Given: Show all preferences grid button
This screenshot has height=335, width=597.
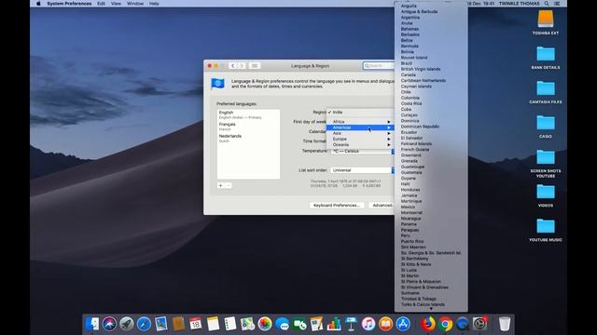Looking at the screenshot, I should tap(255, 66).
